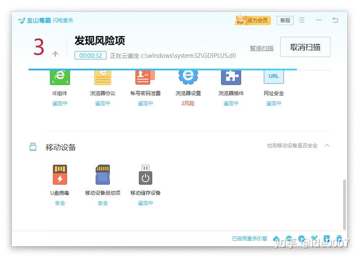Image resolution: width=359 pixels, height=258 pixels.
Task: Click the red 2风险 risk link
Action: [x=187, y=103]
